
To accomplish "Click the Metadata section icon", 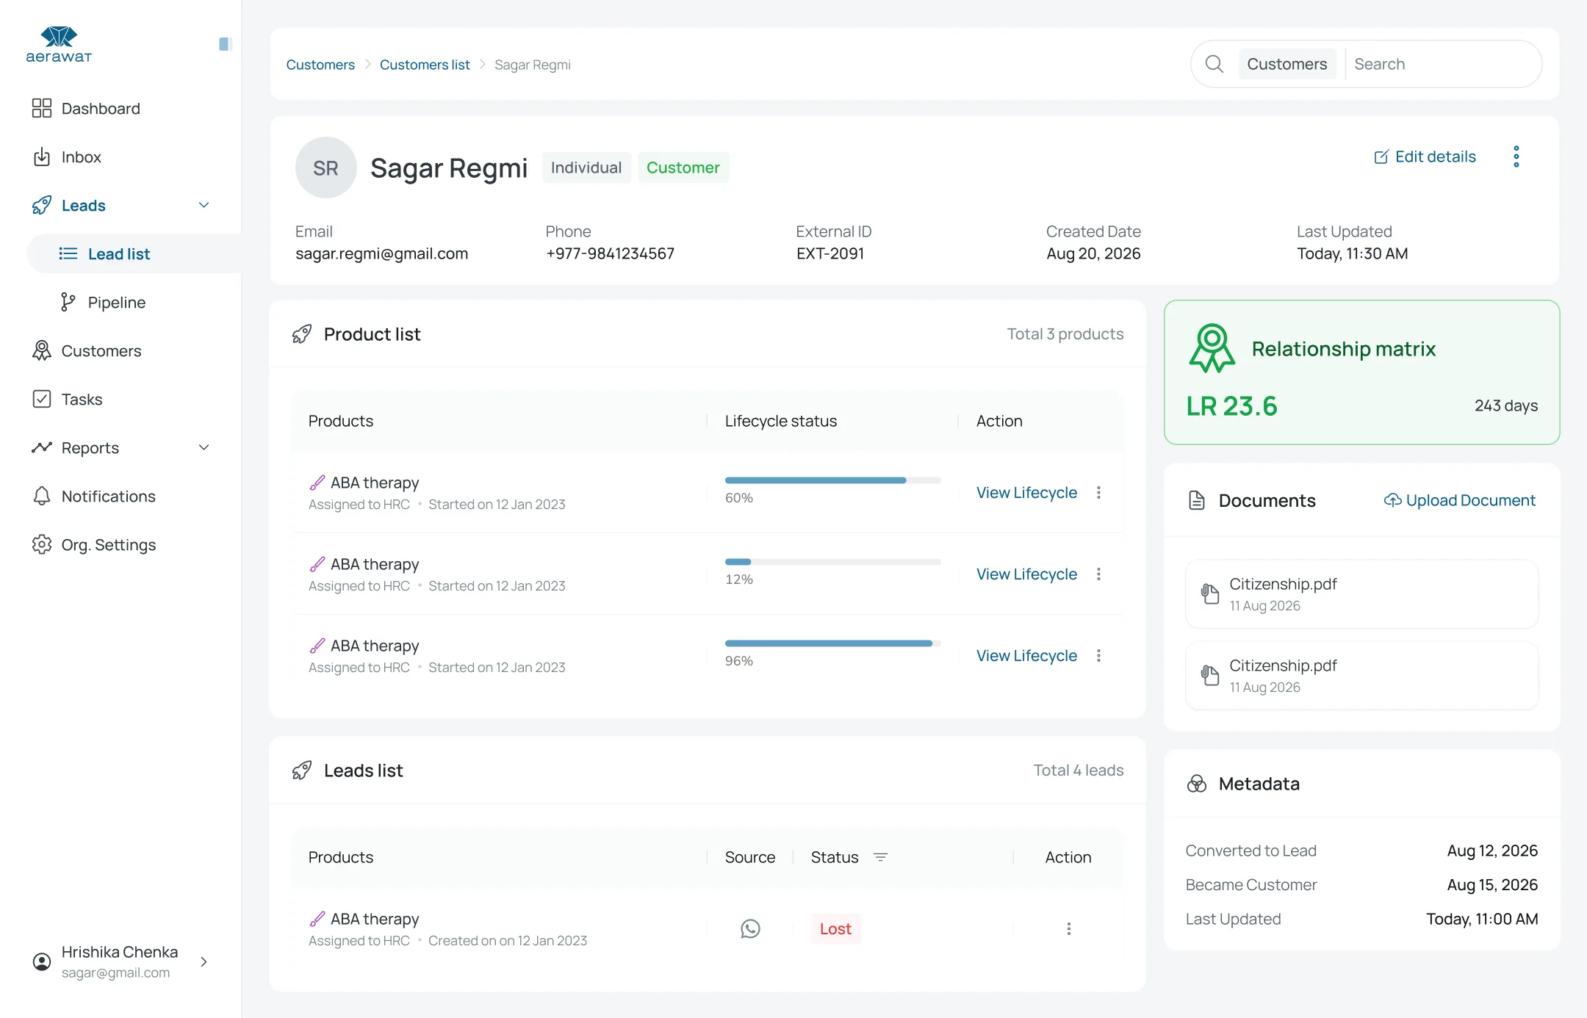I will pos(1197,784).
